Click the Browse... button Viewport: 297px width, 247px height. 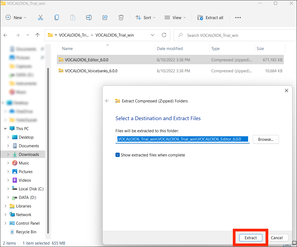(266, 139)
